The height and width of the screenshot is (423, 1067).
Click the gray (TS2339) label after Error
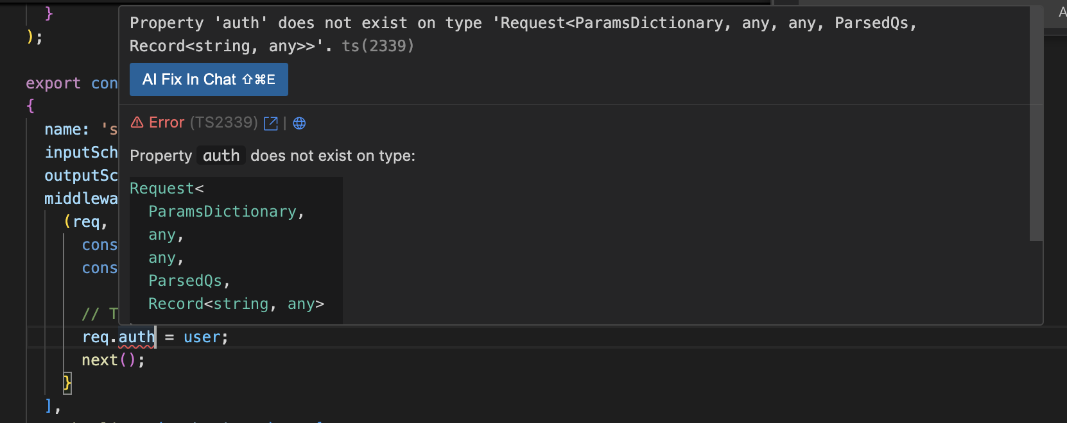click(x=223, y=122)
